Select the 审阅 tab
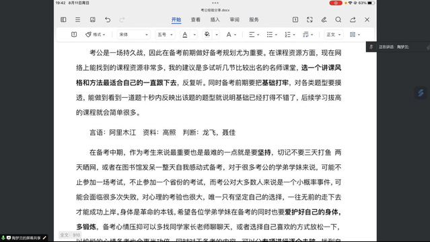The image size is (430, 242). point(234,19)
